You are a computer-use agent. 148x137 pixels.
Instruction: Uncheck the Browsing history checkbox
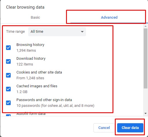(8, 48)
